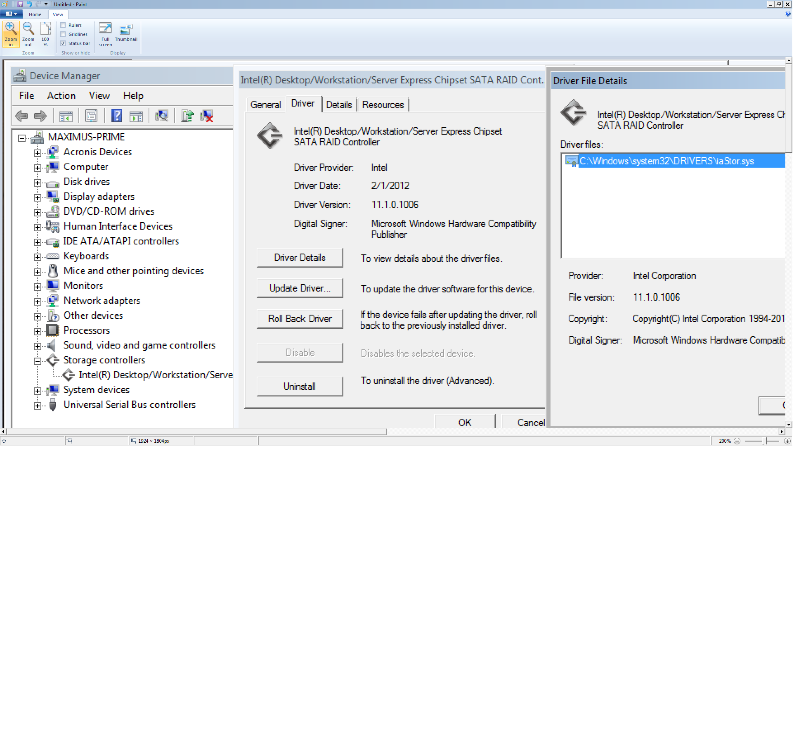Open the View menu in Device Manager
The image size is (794, 745).
point(99,96)
